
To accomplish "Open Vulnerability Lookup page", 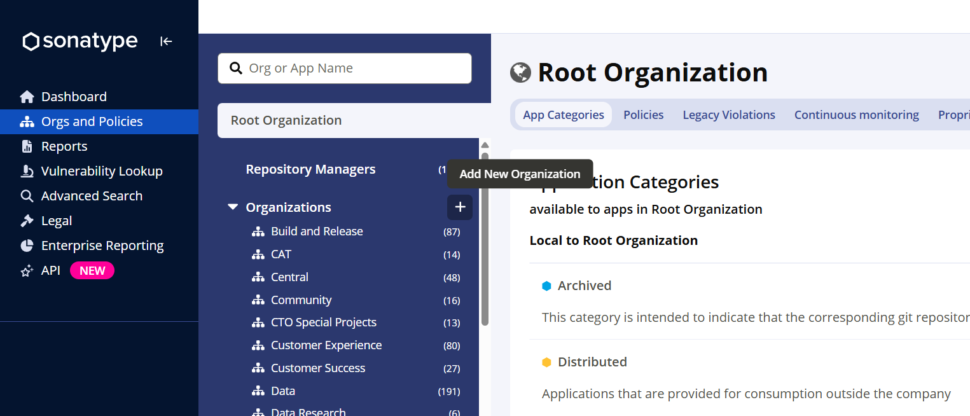I will click(99, 171).
